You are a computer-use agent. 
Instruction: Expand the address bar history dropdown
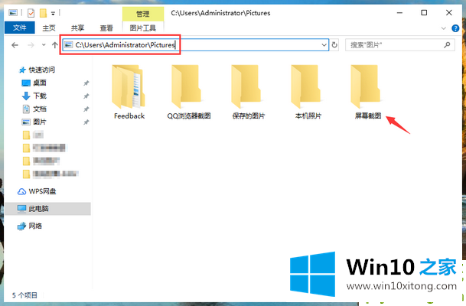click(324, 46)
